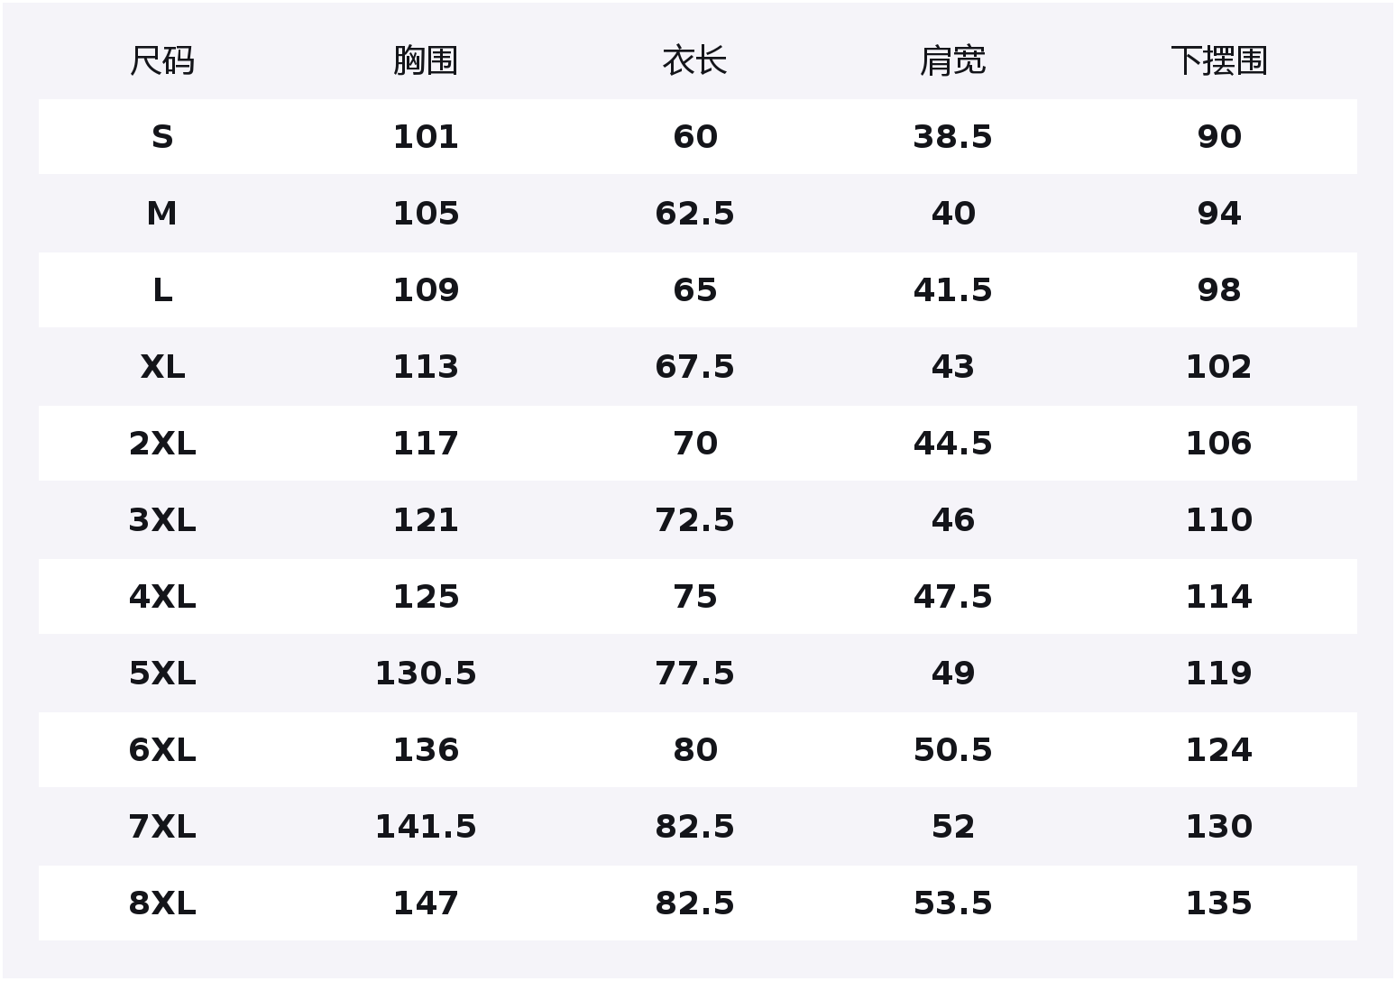
Task: Click chest value 130.5 in 5XL row
Action: [x=426, y=674]
